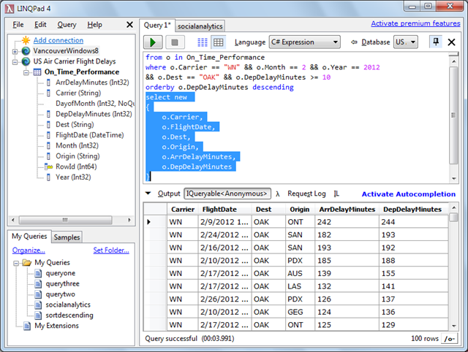Select the socialanalytics saved query
Viewport: 468px width, 352px height.
[x=68, y=305]
